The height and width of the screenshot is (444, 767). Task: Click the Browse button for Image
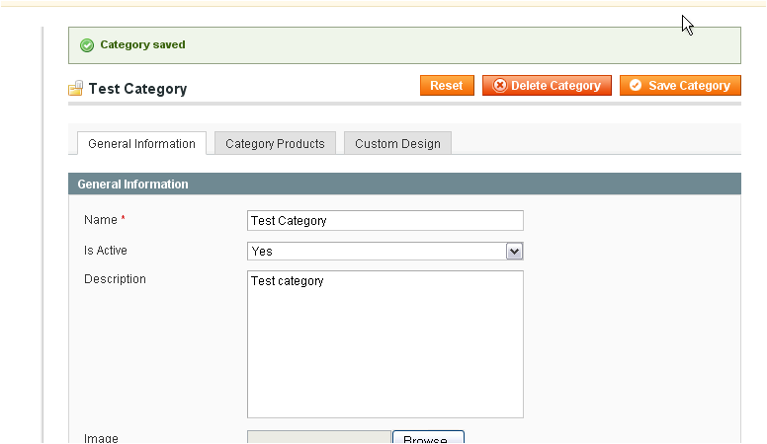428,438
